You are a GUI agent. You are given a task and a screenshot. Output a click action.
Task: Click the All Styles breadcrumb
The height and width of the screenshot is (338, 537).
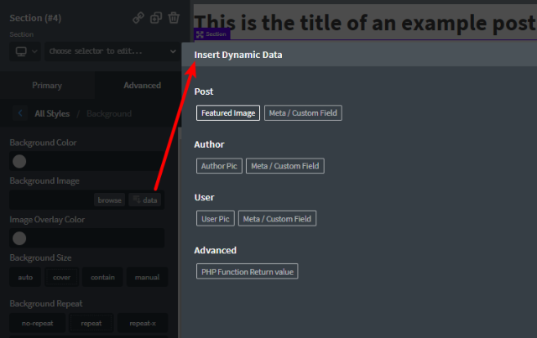pyautogui.click(x=52, y=114)
